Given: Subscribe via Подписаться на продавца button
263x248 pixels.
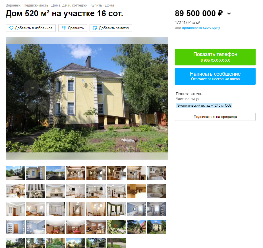Looking at the screenshot, I should point(215,117).
